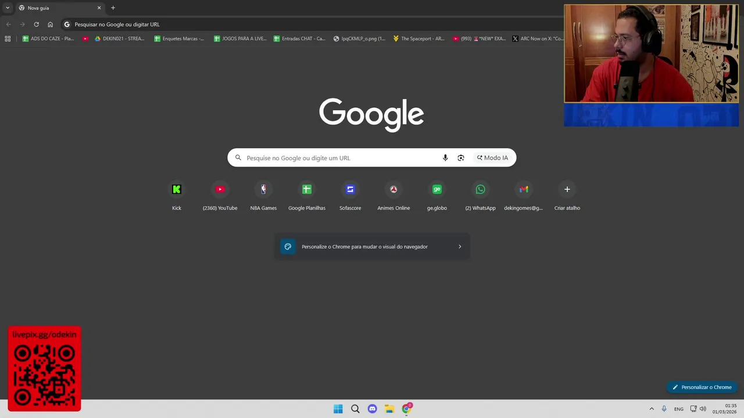This screenshot has height=418, width=744.
Task: Open the volume tray control
Action: click(x=703, y=409)
